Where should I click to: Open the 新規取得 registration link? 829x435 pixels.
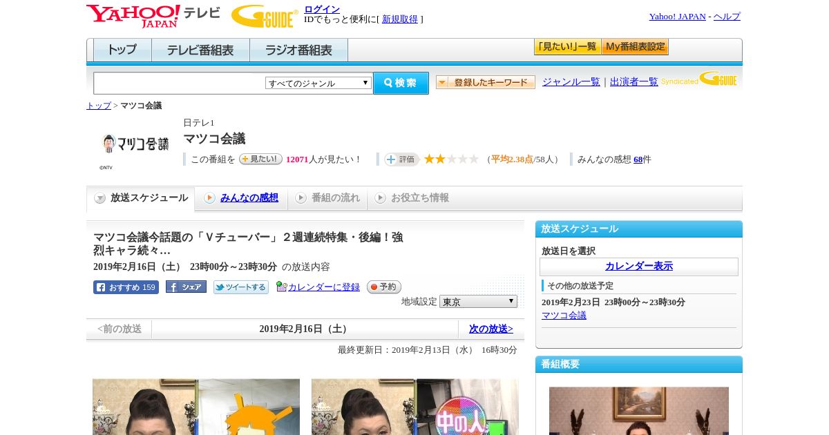point(400,19)
